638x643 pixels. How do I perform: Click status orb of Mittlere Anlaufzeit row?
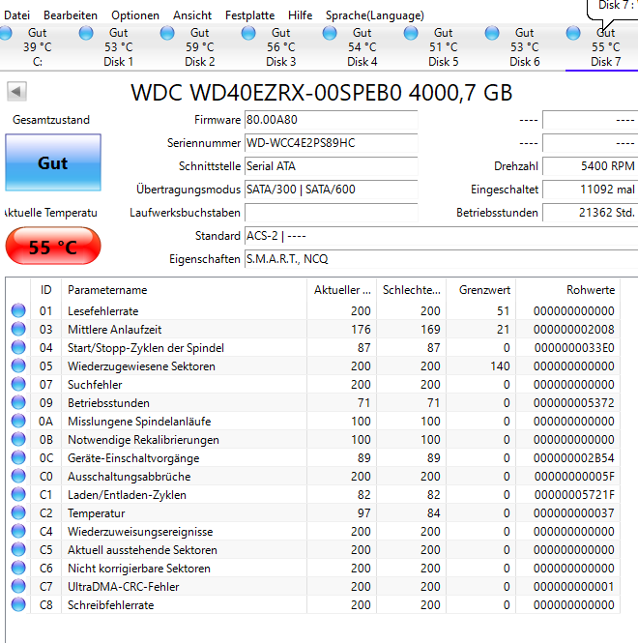18,329
